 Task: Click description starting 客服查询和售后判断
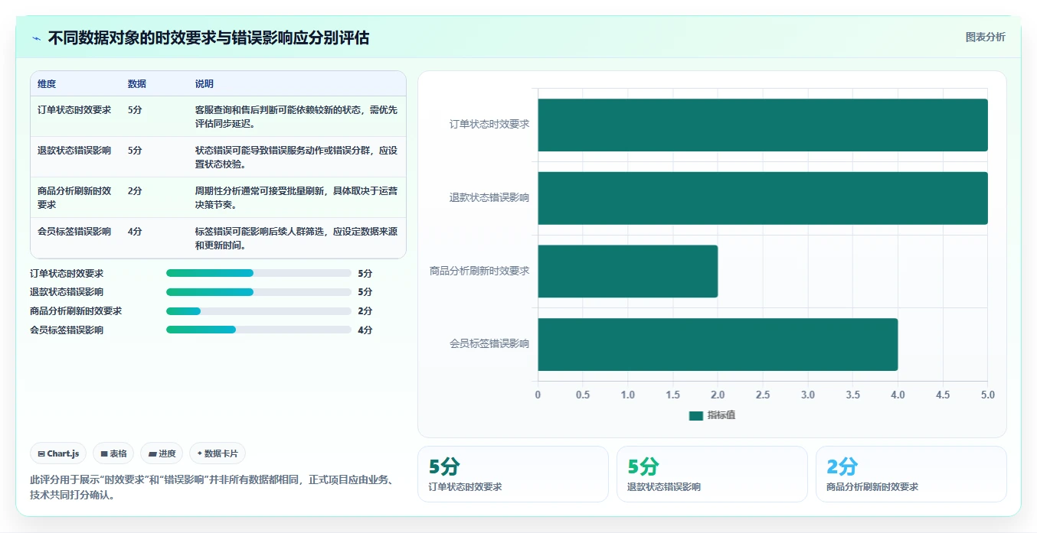(296, 116)
